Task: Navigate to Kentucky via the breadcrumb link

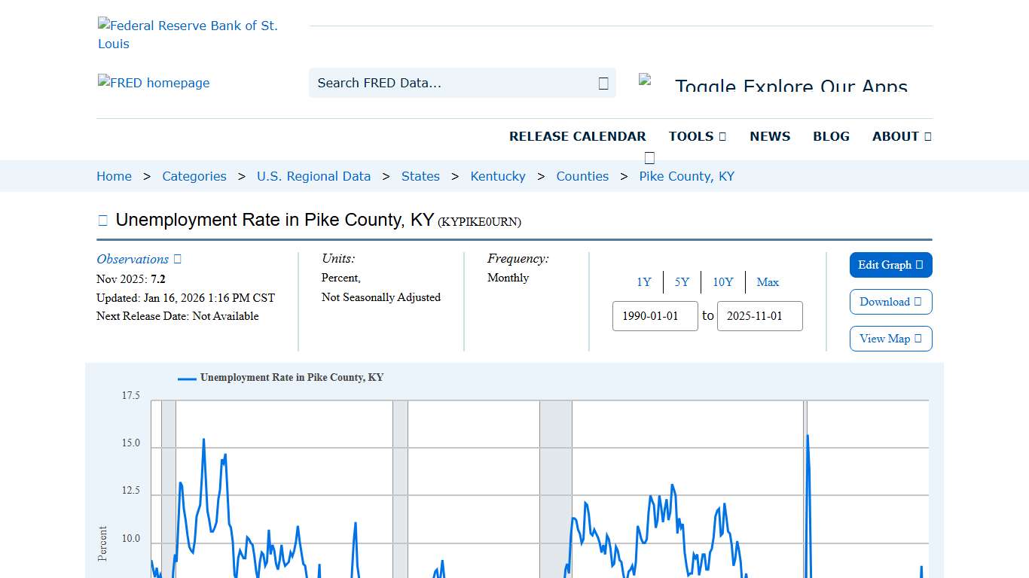Action: point(498,176)
